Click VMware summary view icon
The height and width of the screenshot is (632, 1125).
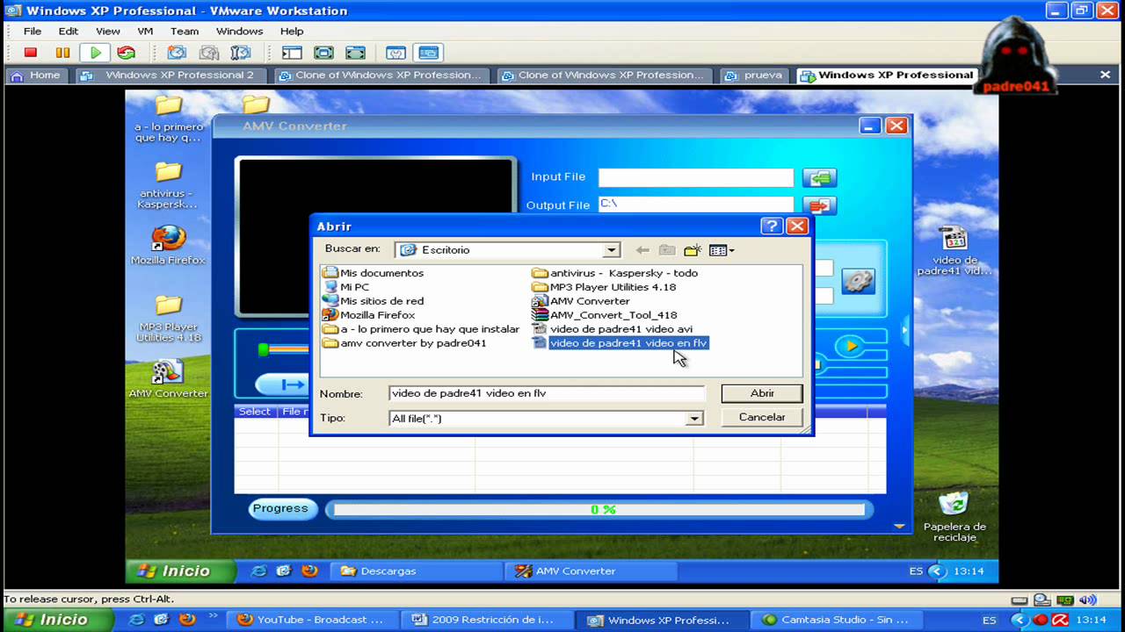[396, 53]
